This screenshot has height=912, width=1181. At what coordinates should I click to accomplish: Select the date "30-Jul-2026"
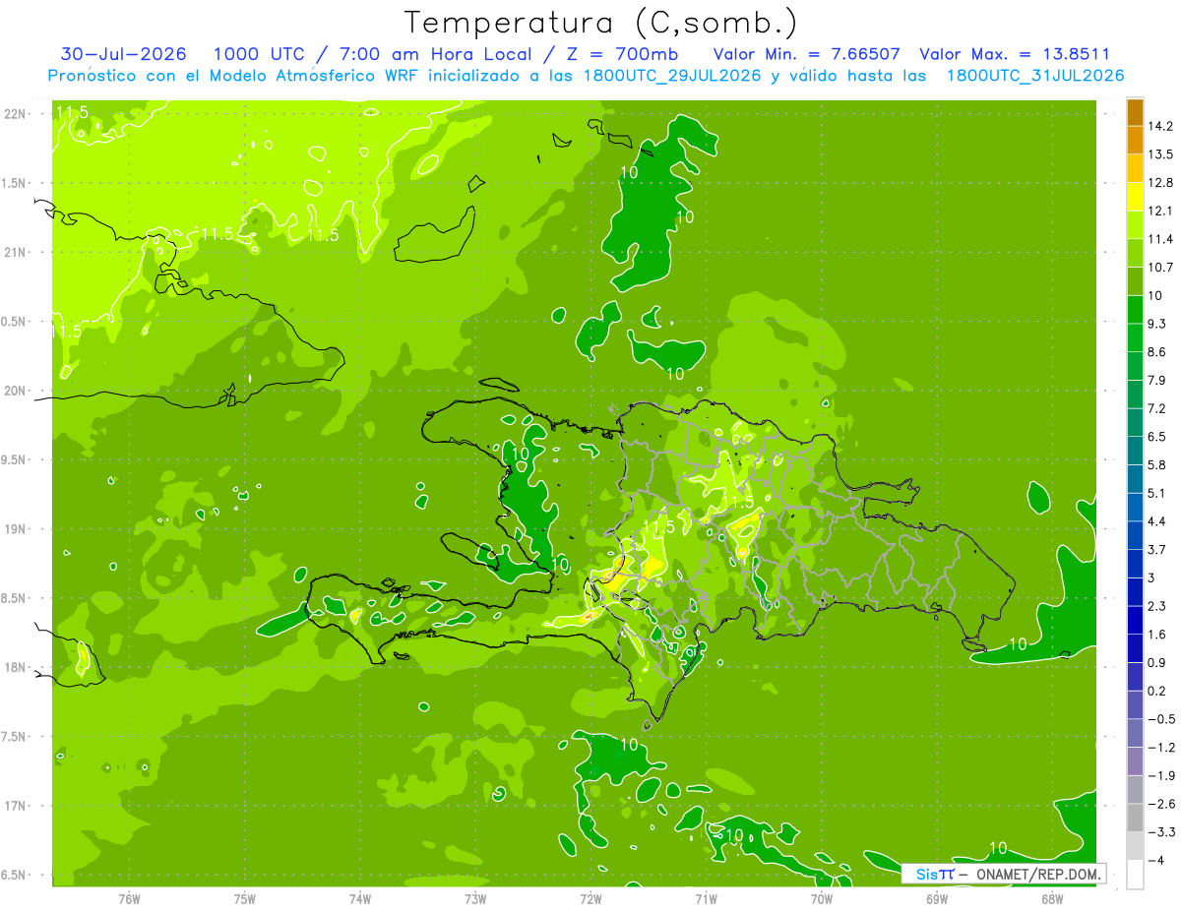pyautogui.click(x=123, y=54)
